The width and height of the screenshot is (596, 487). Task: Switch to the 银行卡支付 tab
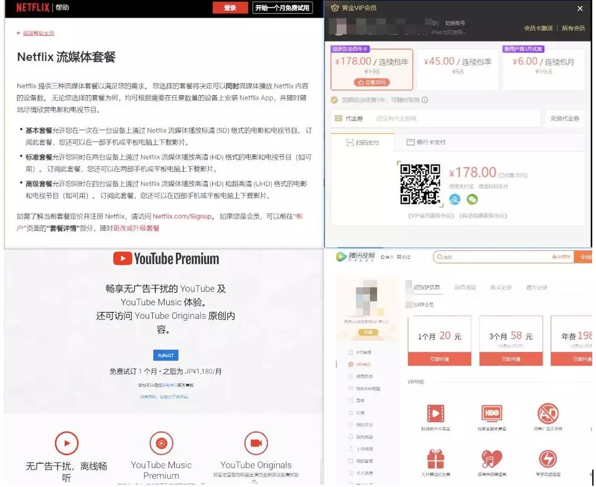point(426,142)
